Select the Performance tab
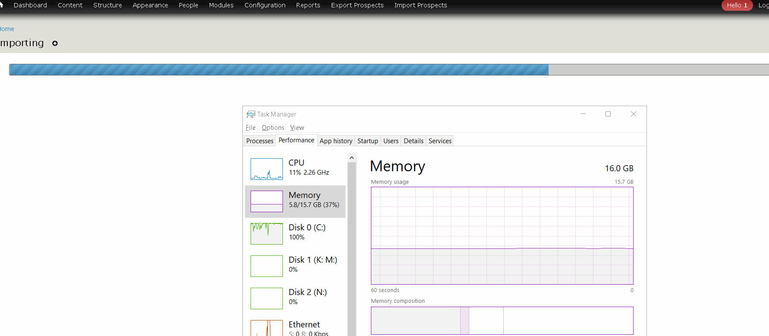This screenshot has width=769, height=336. 296,140
